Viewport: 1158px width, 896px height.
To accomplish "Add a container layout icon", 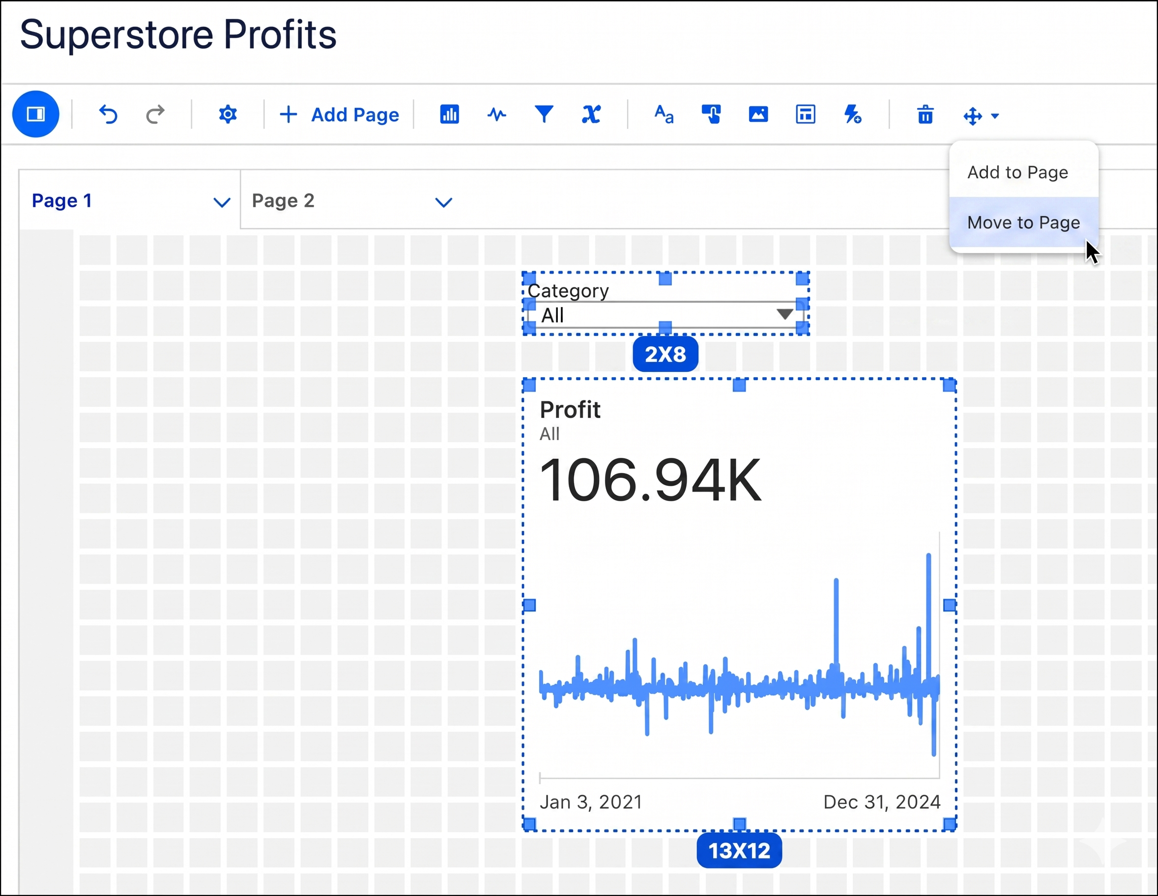I will pyautogui.click(x=806, y=114).
